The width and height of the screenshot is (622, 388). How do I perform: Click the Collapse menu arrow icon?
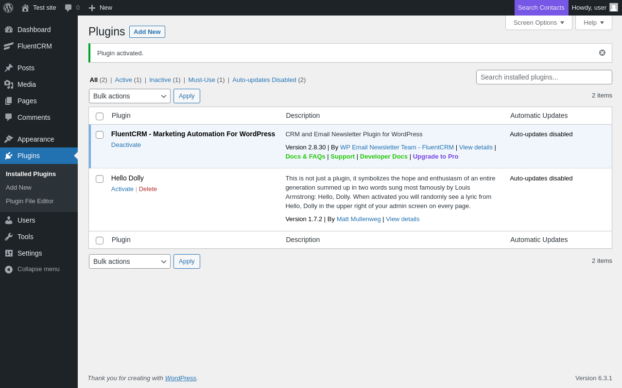point(9,269)
